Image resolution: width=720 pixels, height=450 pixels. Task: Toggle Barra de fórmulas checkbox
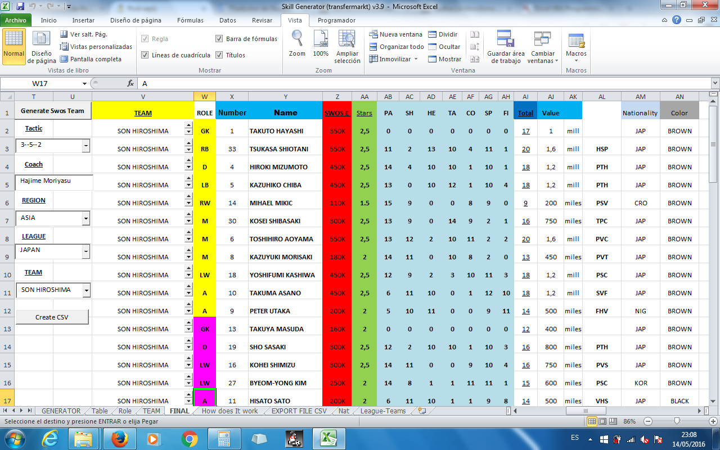219,39
